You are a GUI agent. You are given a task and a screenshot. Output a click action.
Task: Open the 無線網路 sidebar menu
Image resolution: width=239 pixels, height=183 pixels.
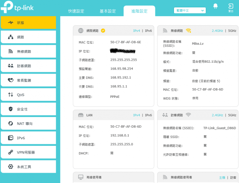tap(28, 51)
